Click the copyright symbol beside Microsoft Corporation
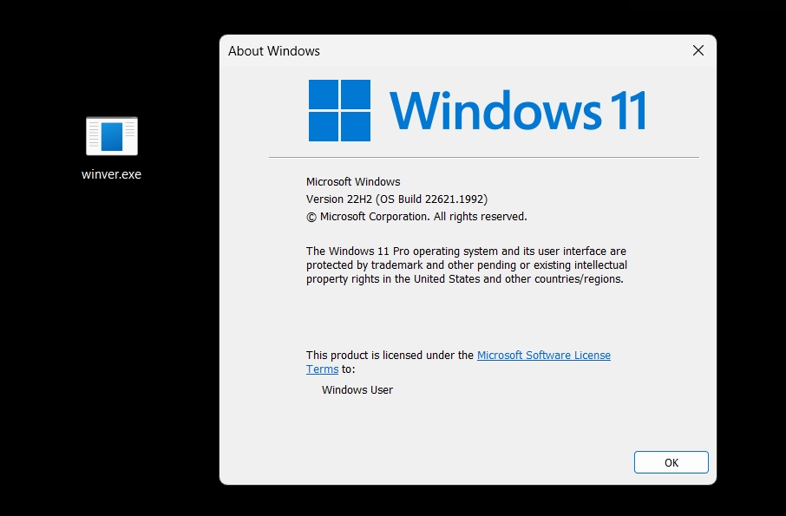The width and height of the screenshot is (786, 516). pos(310,216)
